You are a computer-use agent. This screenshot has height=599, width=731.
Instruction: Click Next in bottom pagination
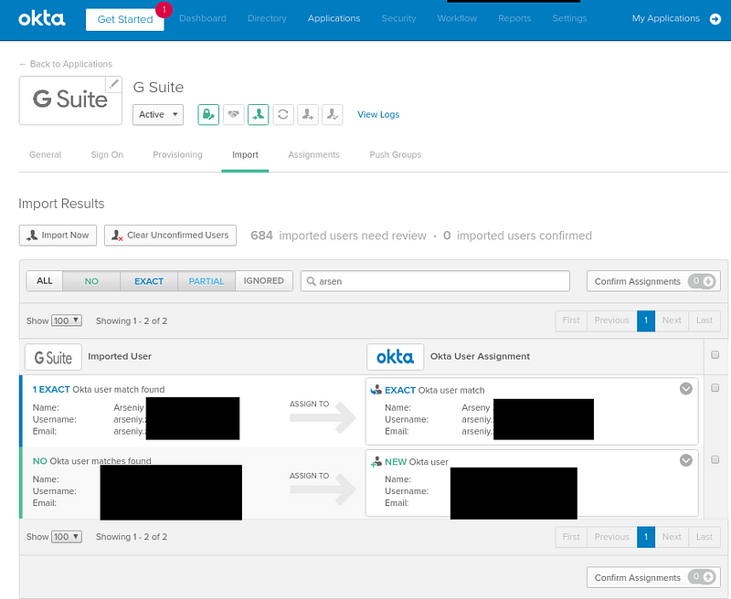tap(672, 537)
